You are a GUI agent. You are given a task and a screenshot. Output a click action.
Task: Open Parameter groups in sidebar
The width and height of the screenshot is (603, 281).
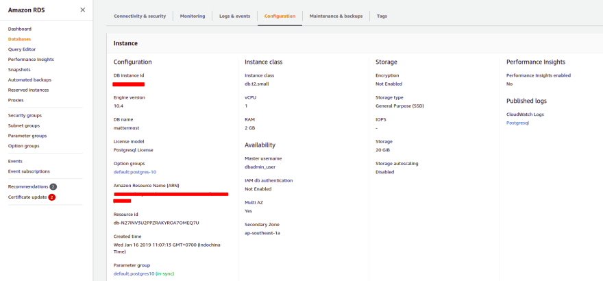(27, 136)
